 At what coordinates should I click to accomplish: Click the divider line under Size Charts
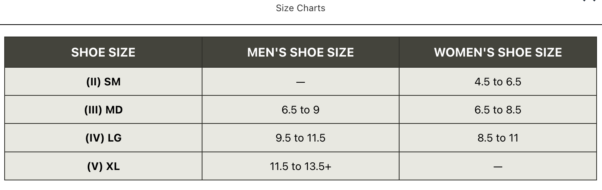[x=300, y=25]
